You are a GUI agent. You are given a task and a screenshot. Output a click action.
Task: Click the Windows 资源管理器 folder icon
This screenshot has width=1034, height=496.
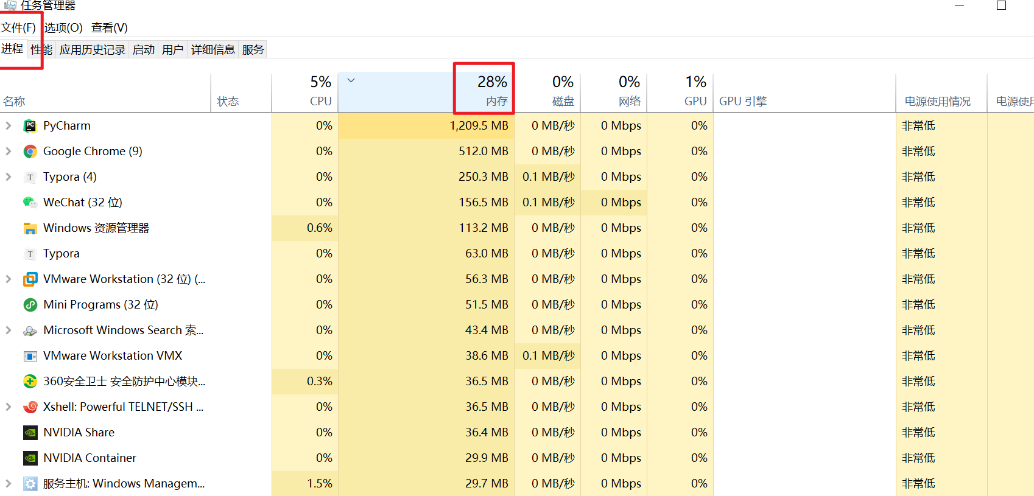[x=30, y=228]
